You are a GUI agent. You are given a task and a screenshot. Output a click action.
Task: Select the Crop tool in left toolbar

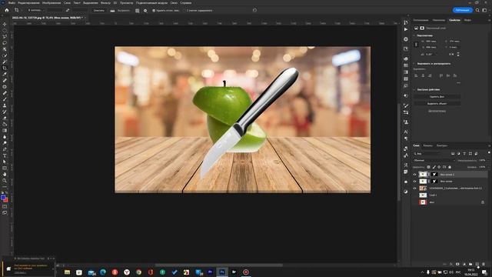(5, 68)
